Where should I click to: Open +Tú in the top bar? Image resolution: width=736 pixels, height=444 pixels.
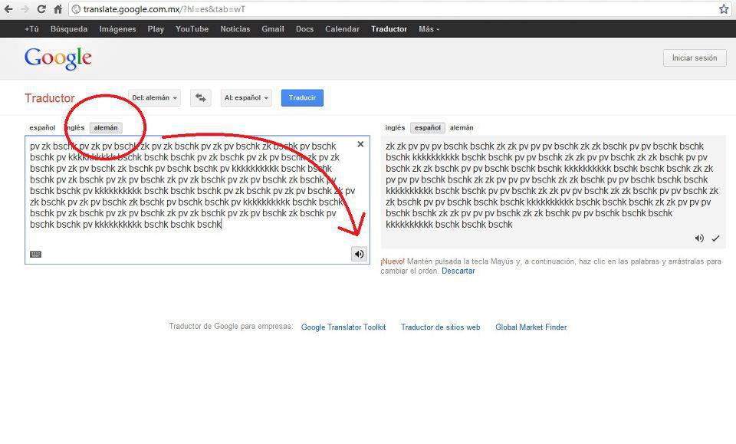click(32, 29)
